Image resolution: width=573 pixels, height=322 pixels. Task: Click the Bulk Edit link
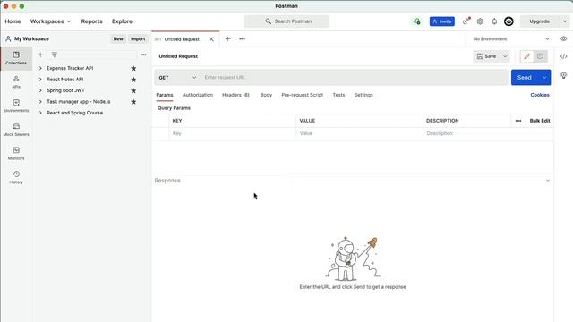(x=540, y=121)
